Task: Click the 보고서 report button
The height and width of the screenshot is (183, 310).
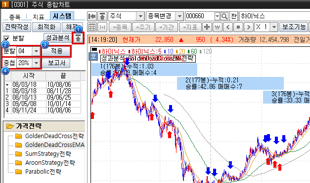Action: click(56, 63)
